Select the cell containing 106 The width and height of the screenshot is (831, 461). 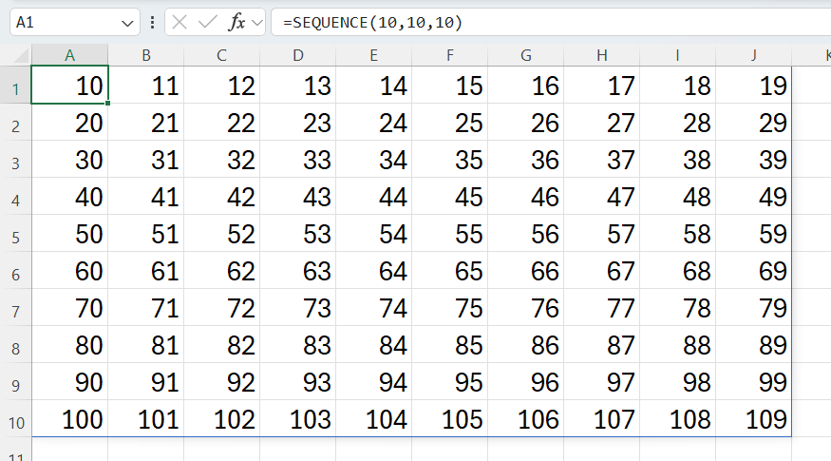pyautogui.click(x=526, y=418)
